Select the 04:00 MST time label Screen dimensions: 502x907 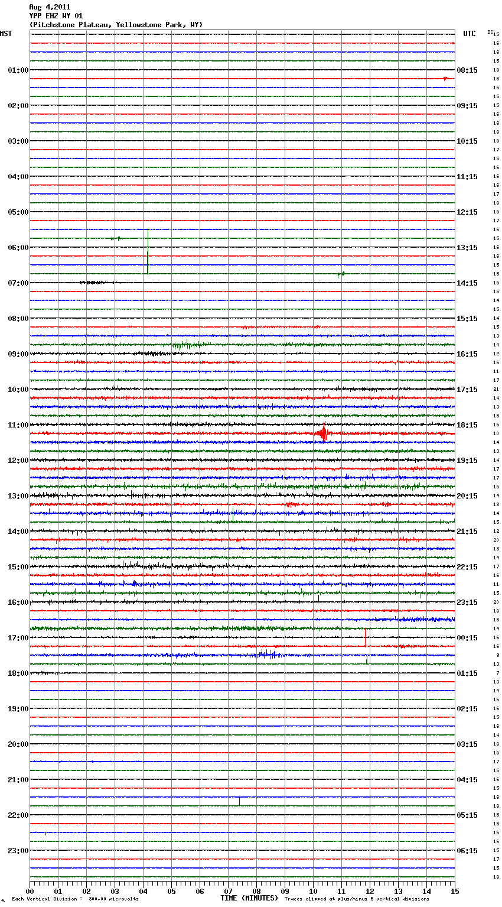[18, 177]
